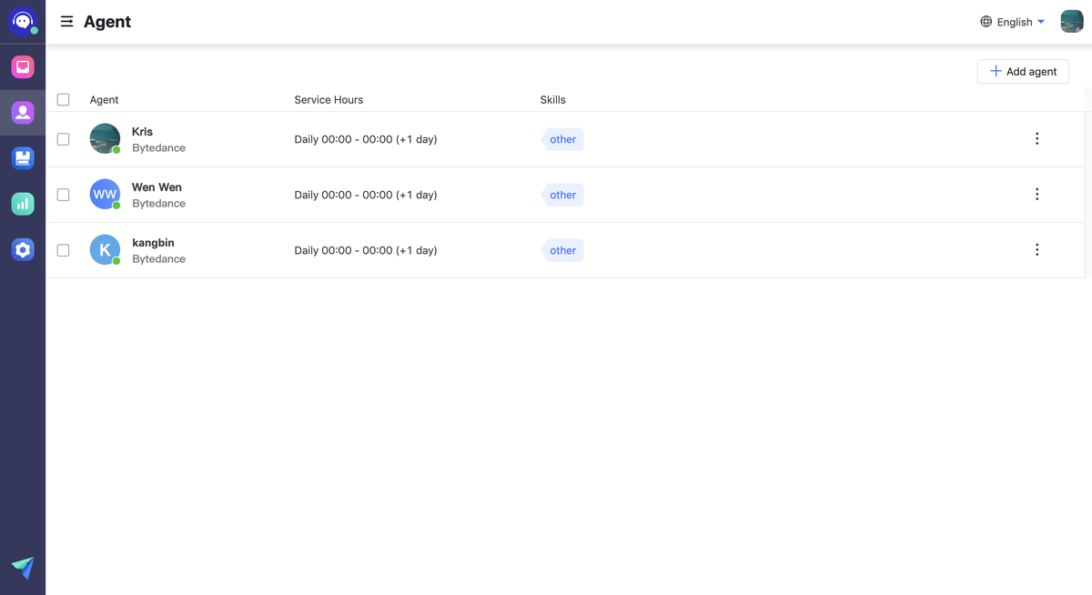The width and height of the screenshot is (1092, 595).
Task: Select the checkbox beside Wen Wen
Action: [64, 195]
